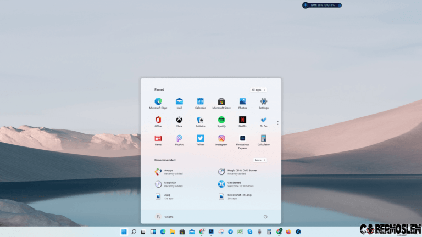Open Microsoft Store pinned tile

pos(221,103)
